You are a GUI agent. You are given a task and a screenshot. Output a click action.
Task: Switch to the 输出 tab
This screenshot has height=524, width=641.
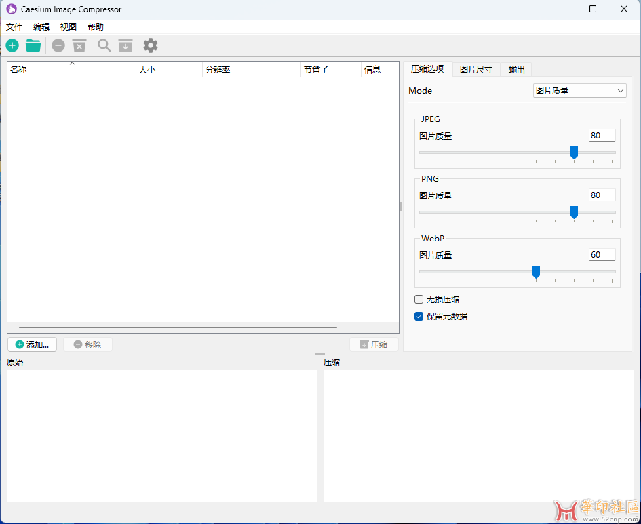pyautogui.click(x=516, y=69)
